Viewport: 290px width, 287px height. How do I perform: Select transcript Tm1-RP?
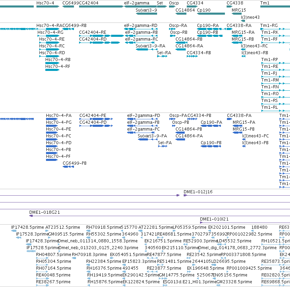[270, 60]
